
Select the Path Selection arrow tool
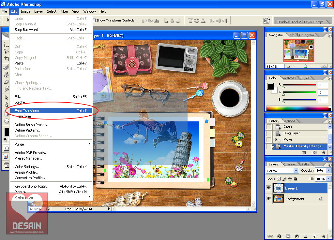7,98
